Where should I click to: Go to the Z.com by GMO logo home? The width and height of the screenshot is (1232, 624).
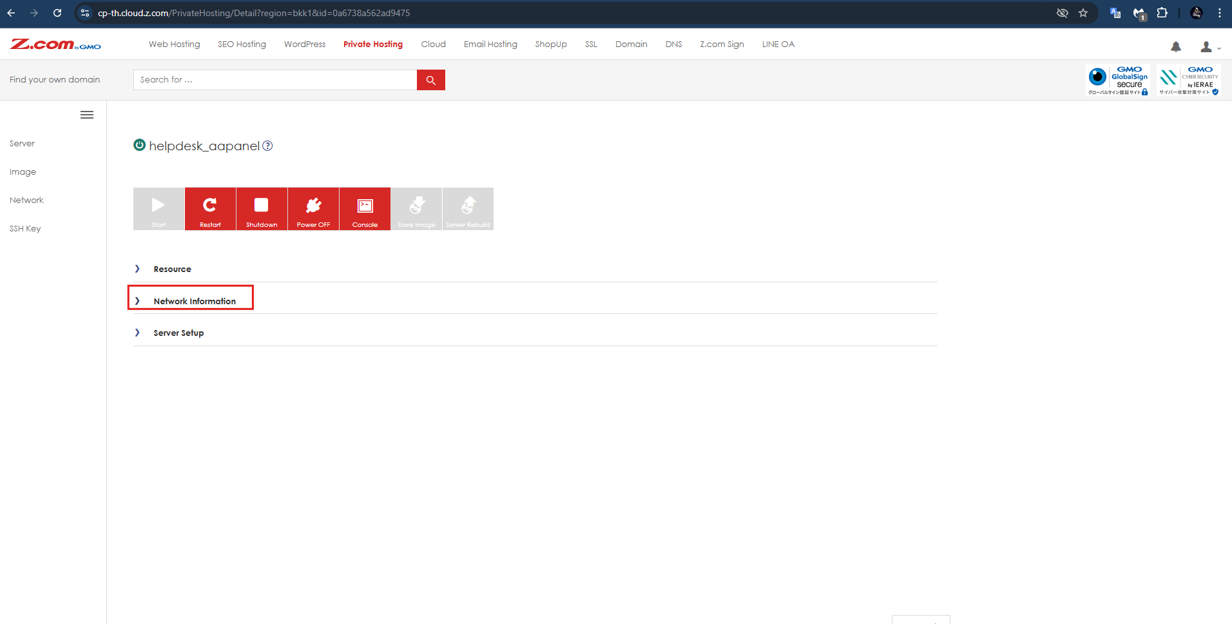tap(55, 44)
